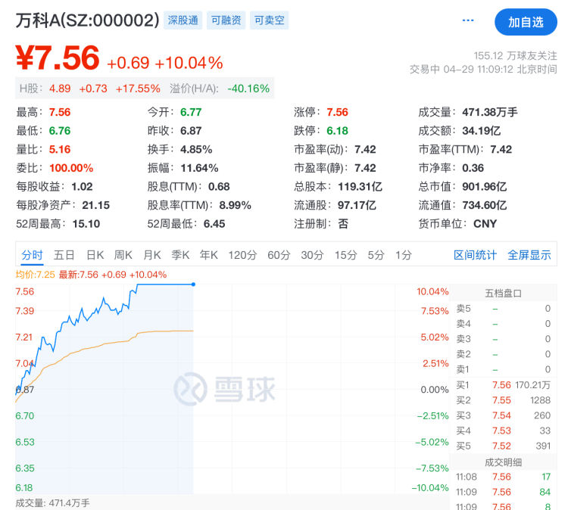Click the 换手 value 4.85%

196,150
